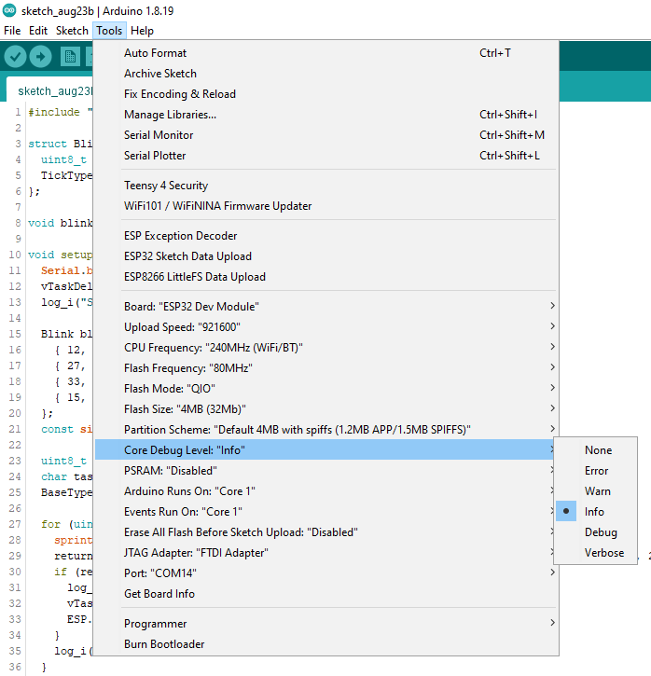
Task: Expand the Flash Mode "QIO" submenu
Action: (x=325, y=389)
